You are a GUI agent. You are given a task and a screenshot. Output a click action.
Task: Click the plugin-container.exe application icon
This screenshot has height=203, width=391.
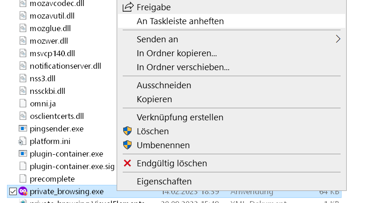click(x=23, y=153)
